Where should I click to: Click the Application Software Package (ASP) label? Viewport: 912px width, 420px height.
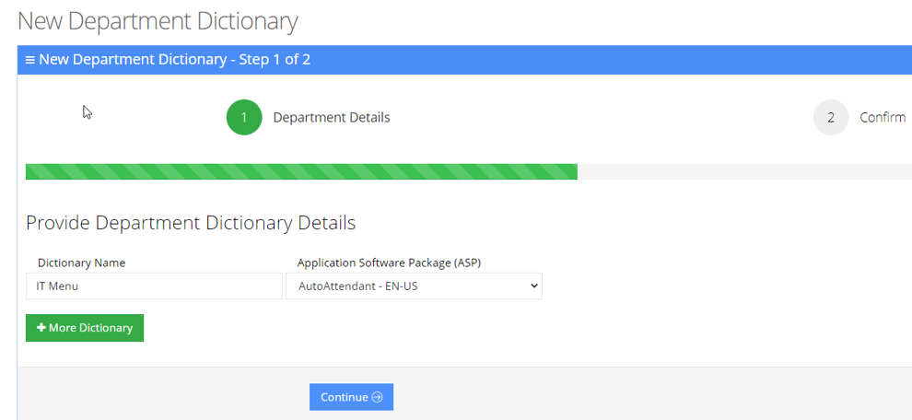[389, 262]
